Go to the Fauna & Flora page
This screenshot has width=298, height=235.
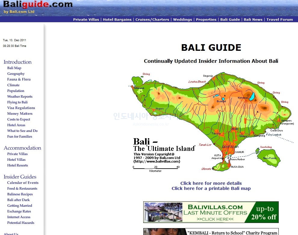pos(19,79)
